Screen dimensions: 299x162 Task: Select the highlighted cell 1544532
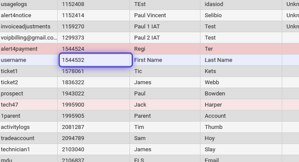tap(96, 60)
